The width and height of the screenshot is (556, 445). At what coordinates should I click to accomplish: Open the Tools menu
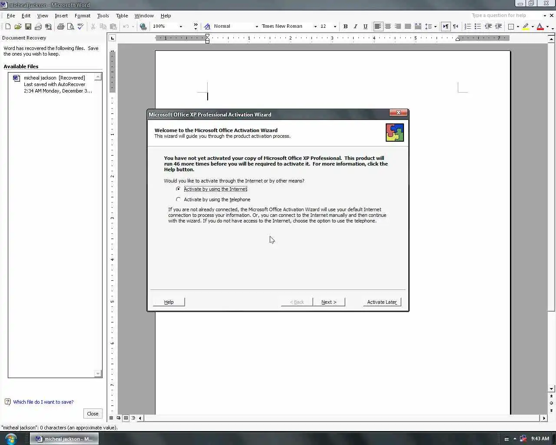(x=103, y=16)
